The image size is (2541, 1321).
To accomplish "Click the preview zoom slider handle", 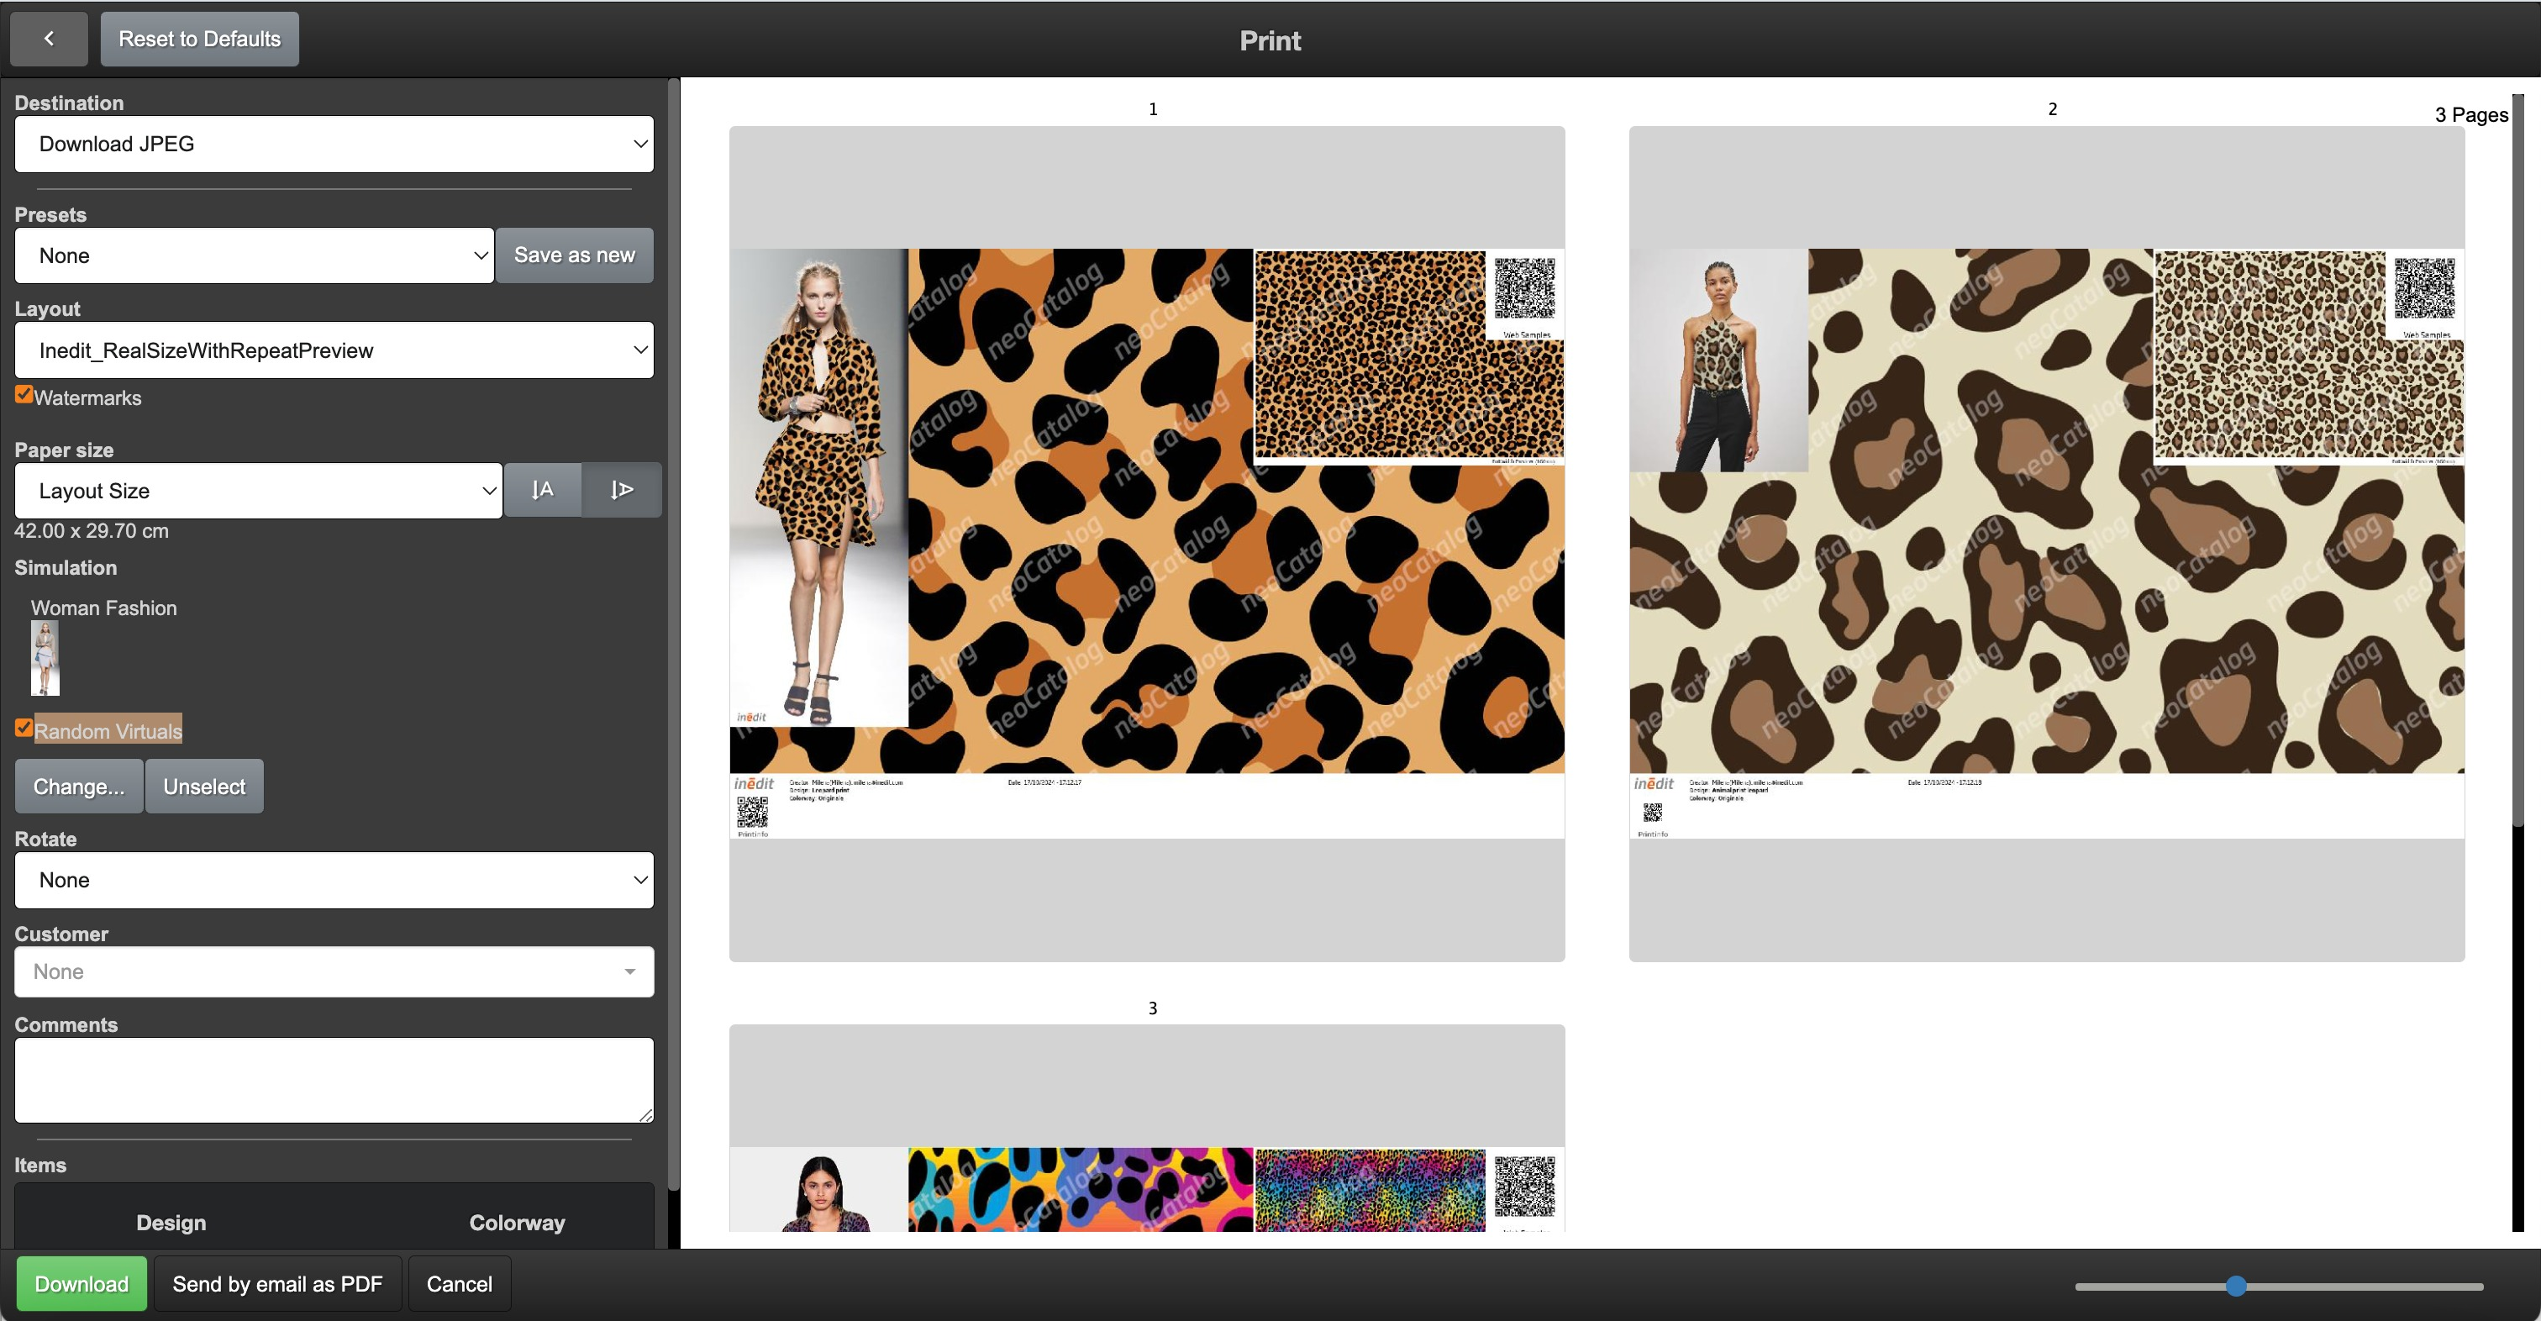I will (2236, 1286).
